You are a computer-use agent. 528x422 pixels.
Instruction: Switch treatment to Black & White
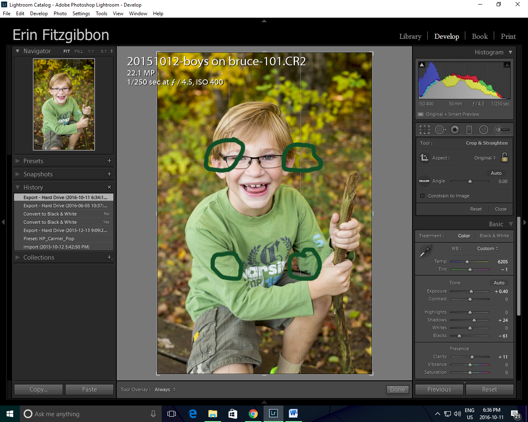point(494,236)
